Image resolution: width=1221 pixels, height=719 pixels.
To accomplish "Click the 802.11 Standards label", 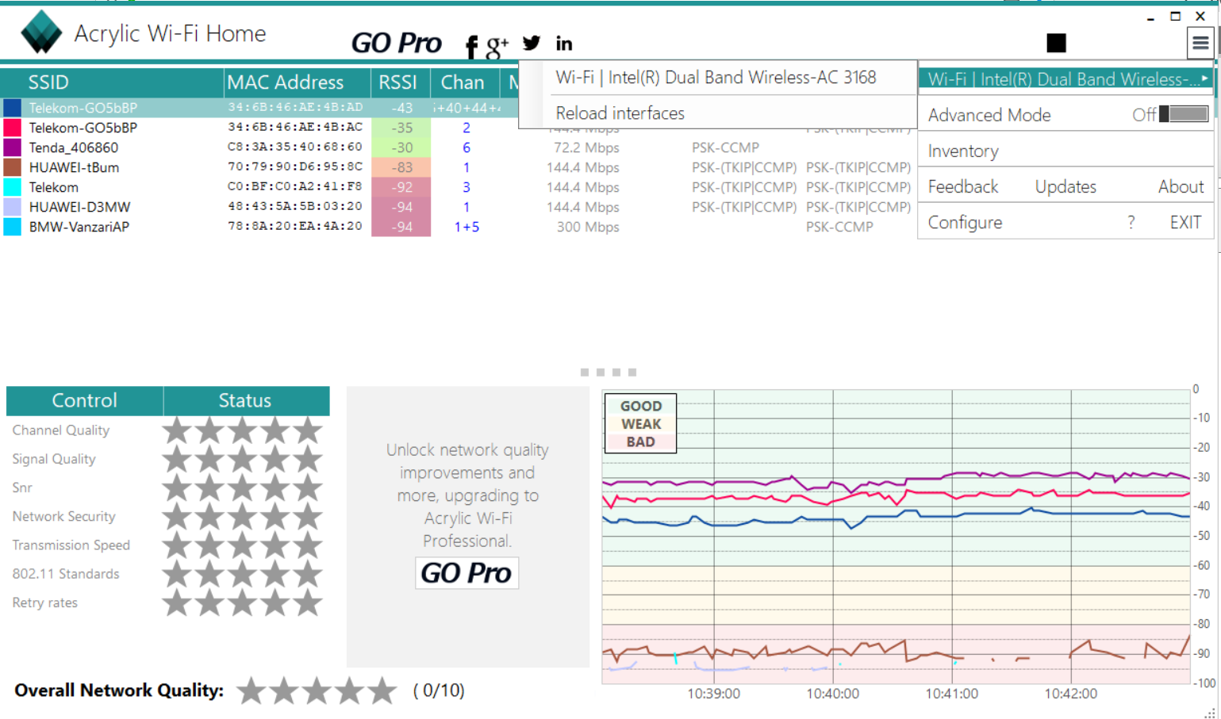I will (x=66, y=574).
